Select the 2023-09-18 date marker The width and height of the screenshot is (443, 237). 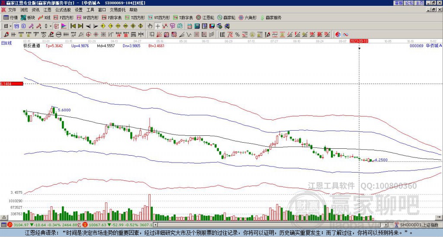coord(359,41)
